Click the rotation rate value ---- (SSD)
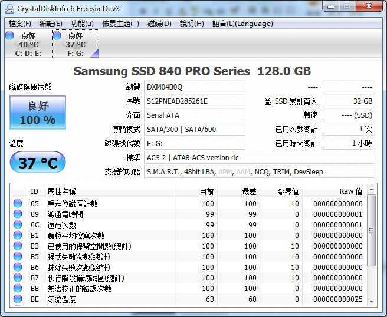 [x=348, y=115]
